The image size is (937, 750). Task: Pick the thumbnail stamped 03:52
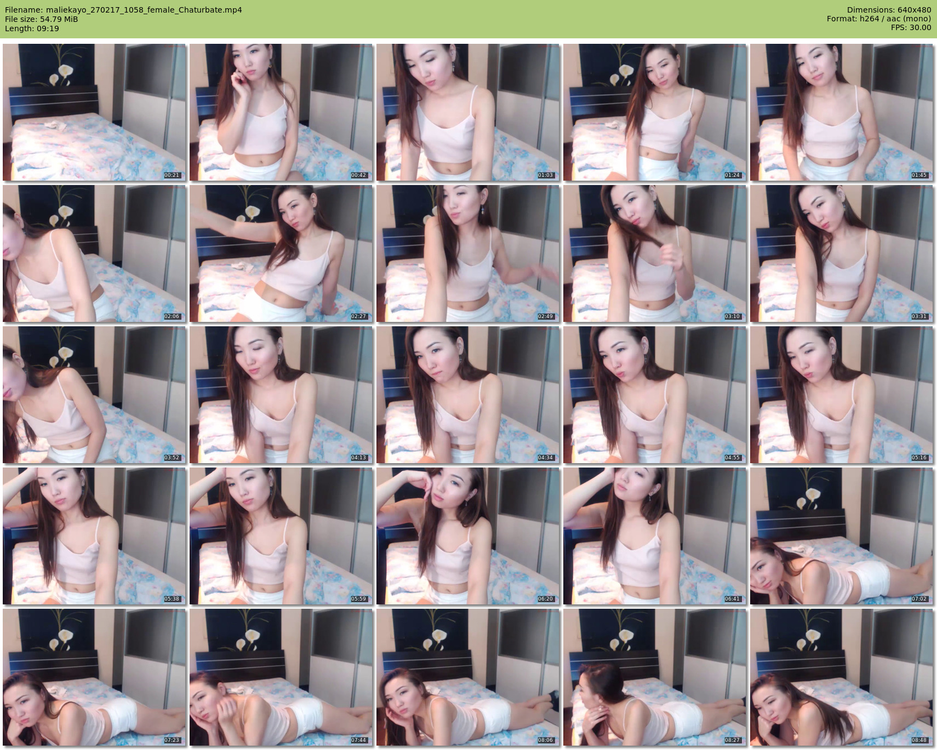[94, 395]
